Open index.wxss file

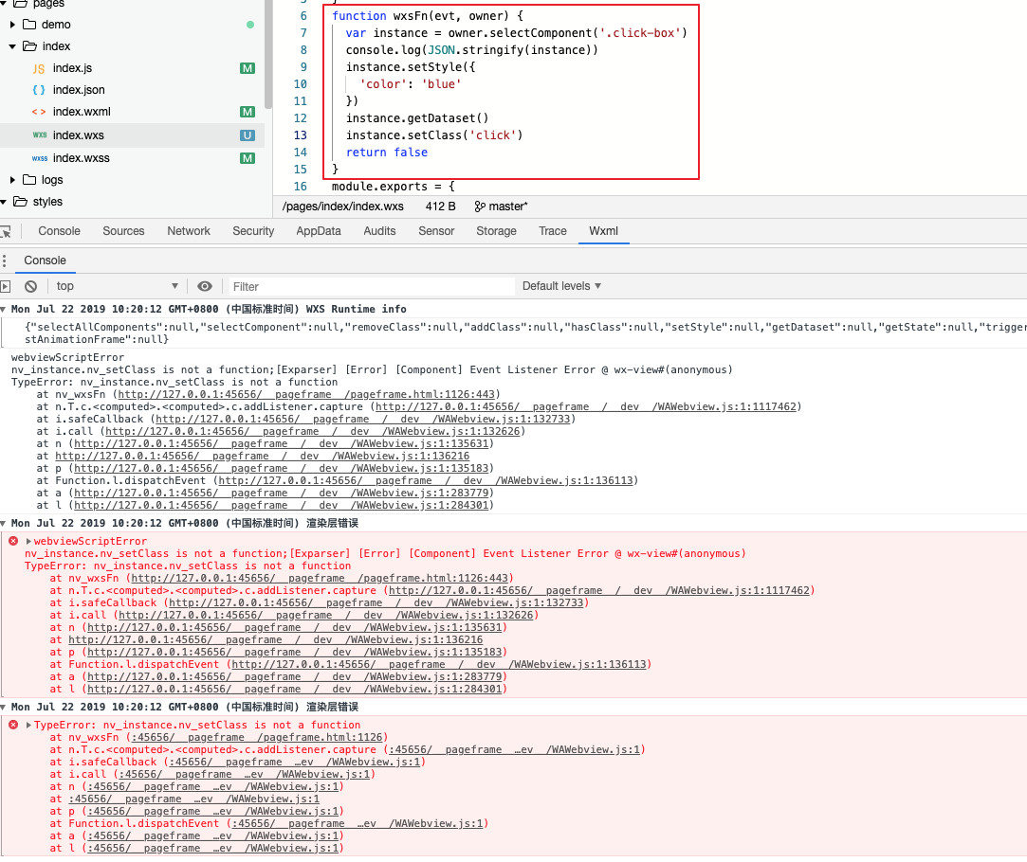point(82,158)
